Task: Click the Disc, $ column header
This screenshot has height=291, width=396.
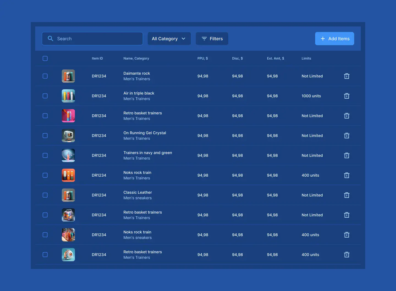Action: [237, 58]
